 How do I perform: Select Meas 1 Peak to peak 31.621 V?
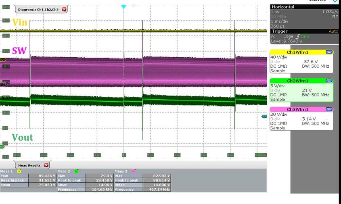coord(42,180)
